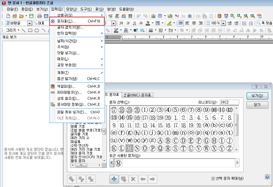
Task: Click the Ⓜ recent character
Action: [x=118, y=163]
